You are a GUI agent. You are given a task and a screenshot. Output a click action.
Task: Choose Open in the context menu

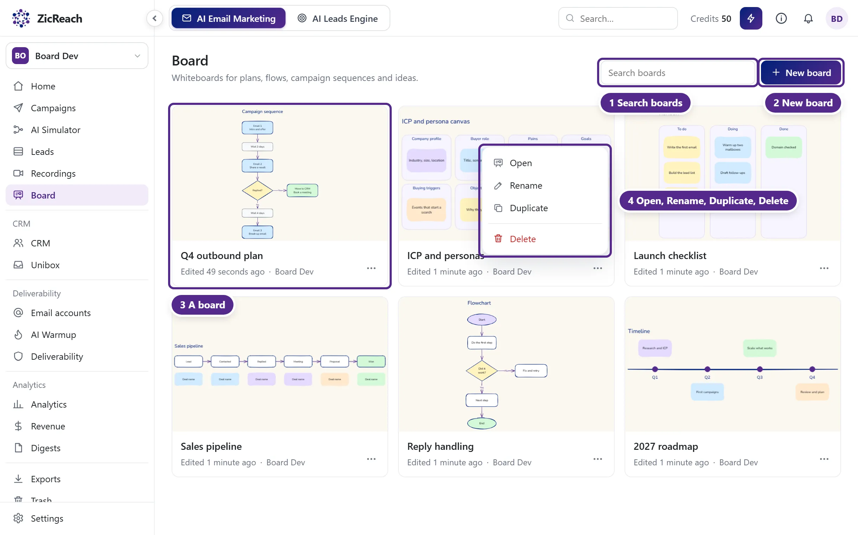[x=544, y=163]
